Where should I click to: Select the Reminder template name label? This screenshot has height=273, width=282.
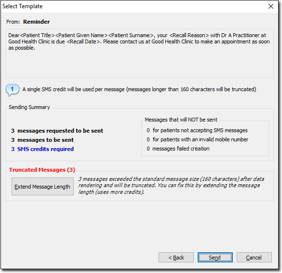click(37, 22)
